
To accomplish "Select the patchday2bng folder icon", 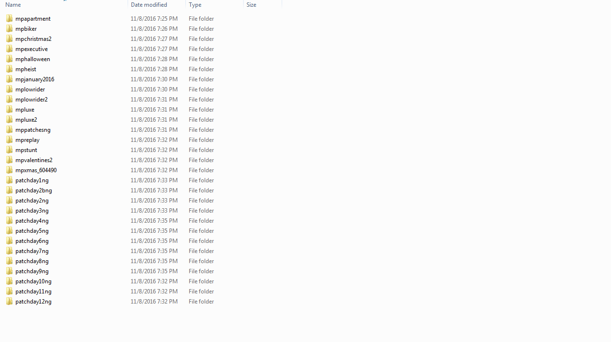I will (x=10, y=190).
